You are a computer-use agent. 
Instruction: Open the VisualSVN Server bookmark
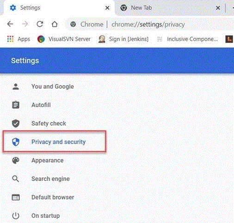(x=64, y=39)
